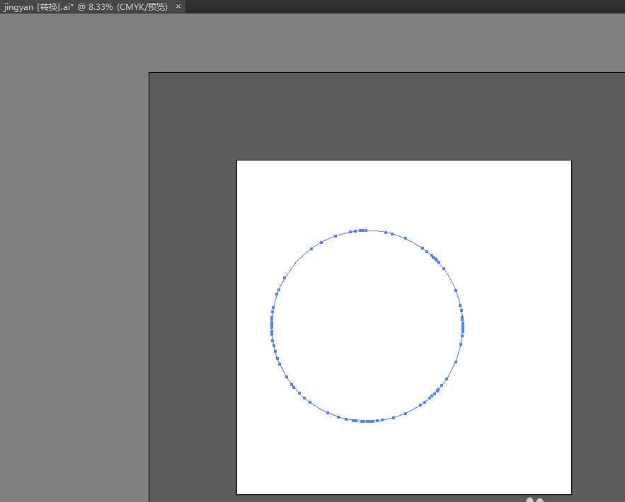Click the light gray pasteboard left of canvas
This screenshot has width=625, height=502.
tap(71, 283)
